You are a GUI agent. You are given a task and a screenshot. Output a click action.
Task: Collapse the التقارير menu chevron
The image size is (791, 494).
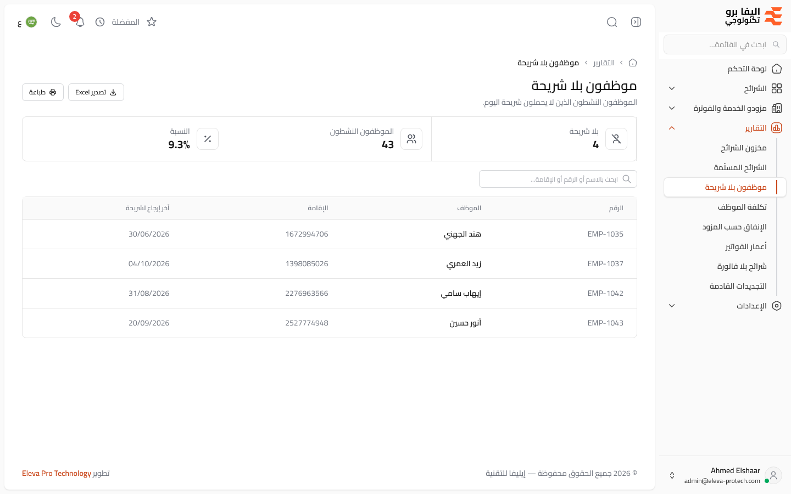click(672, 128)
